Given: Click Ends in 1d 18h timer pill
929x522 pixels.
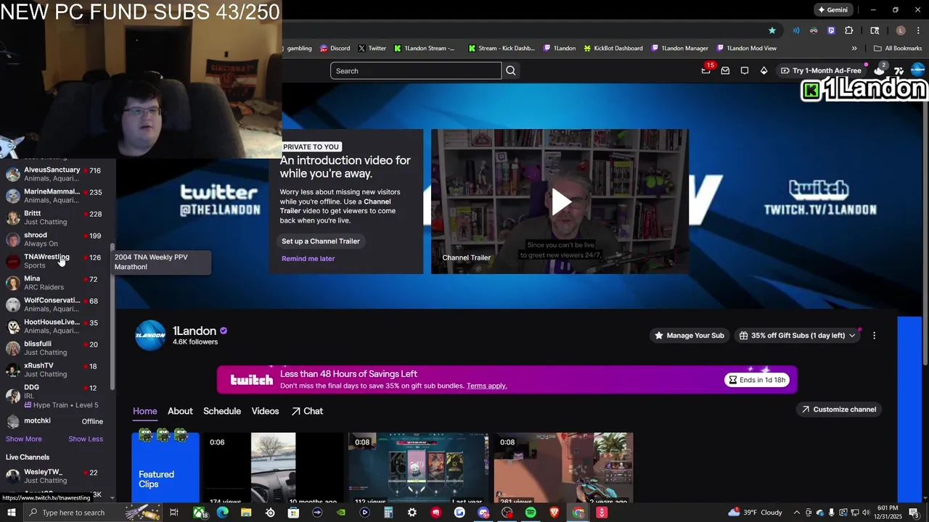Looking at the screenshot, I should pyautogui.click(x=758, y=380).
